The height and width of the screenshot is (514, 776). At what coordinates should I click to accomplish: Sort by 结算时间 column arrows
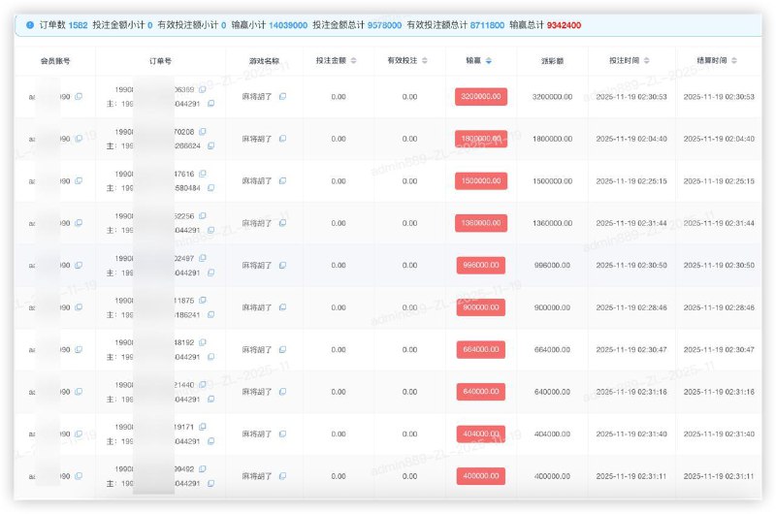[734, 60]
